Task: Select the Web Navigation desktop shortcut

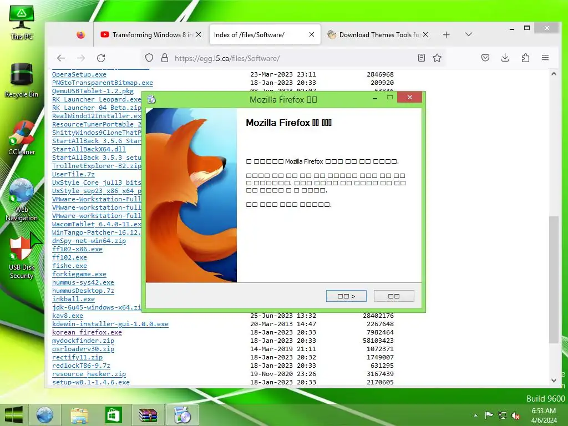Action: click(22, 200)
